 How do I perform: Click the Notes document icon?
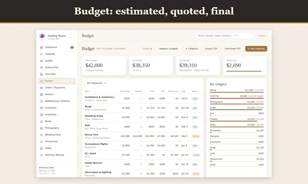coord(42,148)
